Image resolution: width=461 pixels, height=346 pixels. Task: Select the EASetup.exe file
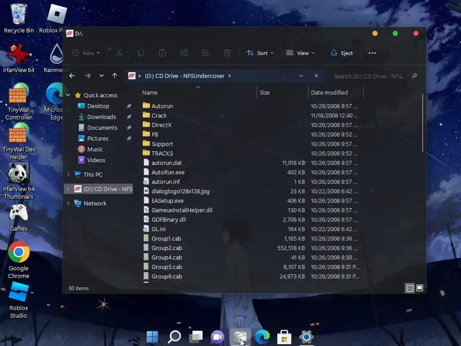167,200
